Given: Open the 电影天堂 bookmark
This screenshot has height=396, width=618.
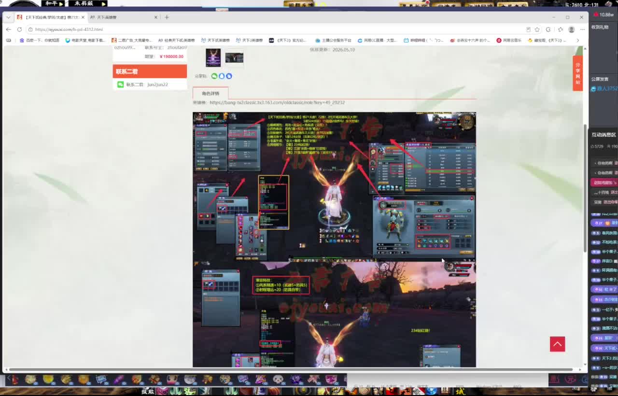Looking at the screenshot, I should 85,41.
